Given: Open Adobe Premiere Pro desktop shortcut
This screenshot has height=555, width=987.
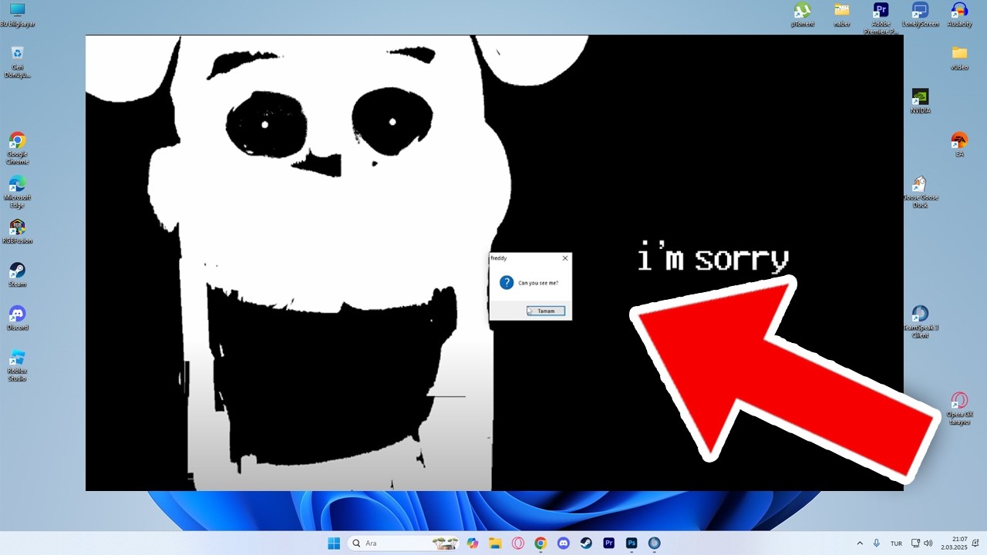Looking at the screenshot, I should tap(881, 18).
